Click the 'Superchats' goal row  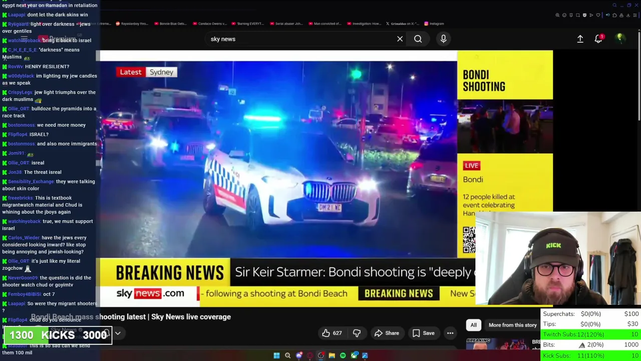click(591, 314)
